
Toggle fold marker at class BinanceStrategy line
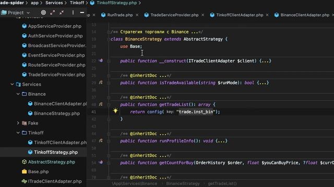tap(109, 39)
